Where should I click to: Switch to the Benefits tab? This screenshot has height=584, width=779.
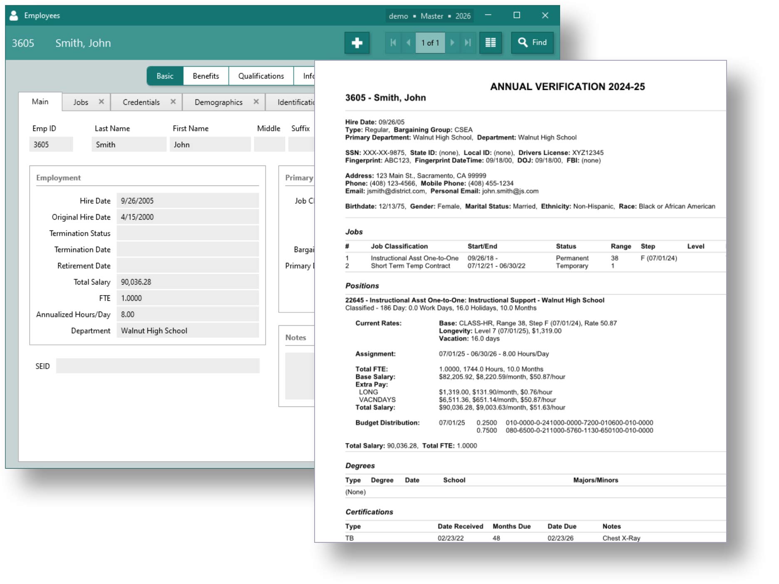[x=206, y=76]
